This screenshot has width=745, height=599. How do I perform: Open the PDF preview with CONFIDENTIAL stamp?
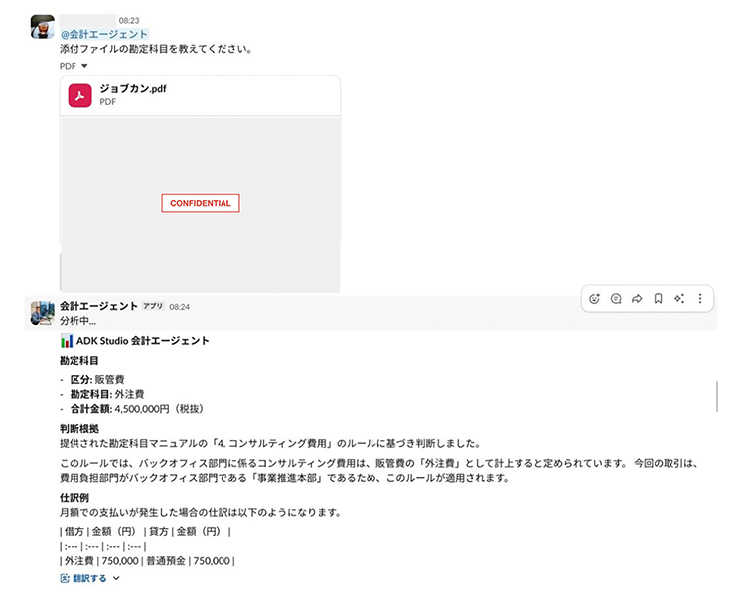(x=200, y=205)
